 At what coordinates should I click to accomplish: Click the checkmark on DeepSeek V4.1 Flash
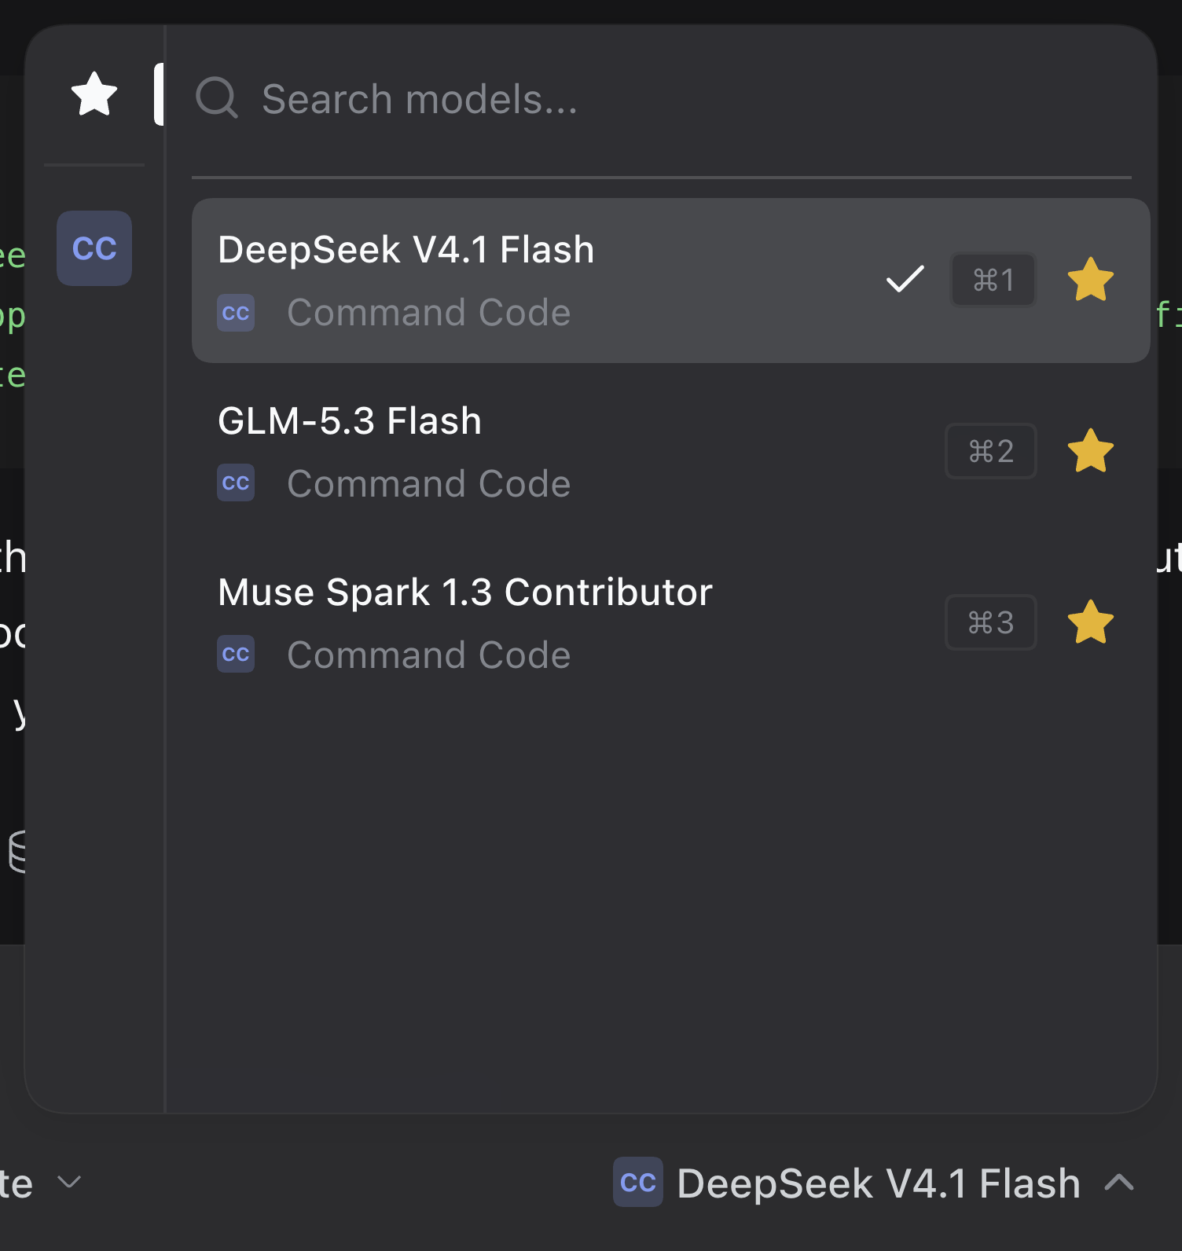[905, 279]
